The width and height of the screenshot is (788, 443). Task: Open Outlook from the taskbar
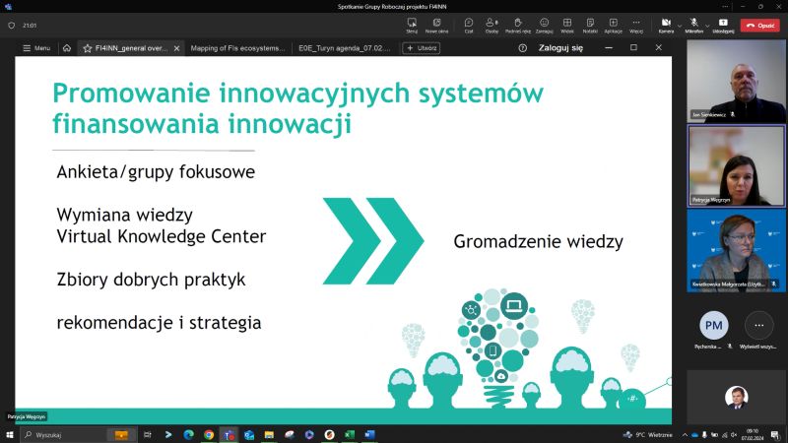click(249, 435)
